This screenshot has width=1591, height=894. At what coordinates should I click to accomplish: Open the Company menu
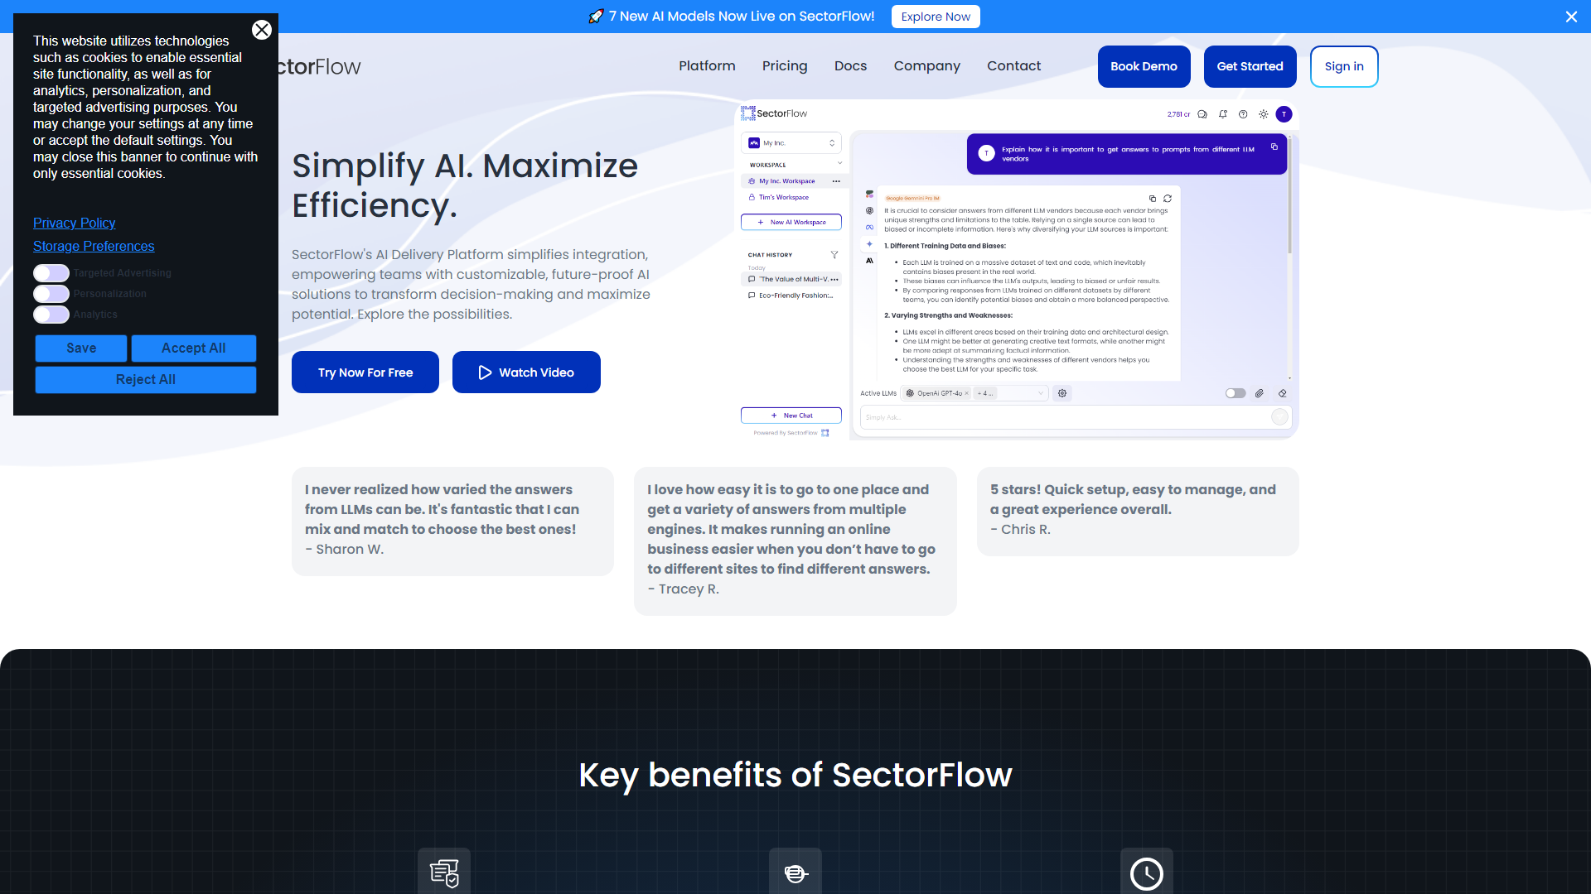click(x=926, y=66)
